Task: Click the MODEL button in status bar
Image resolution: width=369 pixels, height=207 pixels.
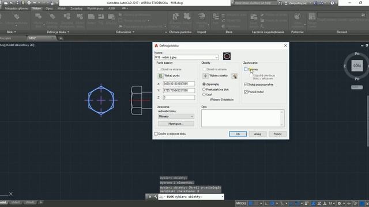Action: 241,203
